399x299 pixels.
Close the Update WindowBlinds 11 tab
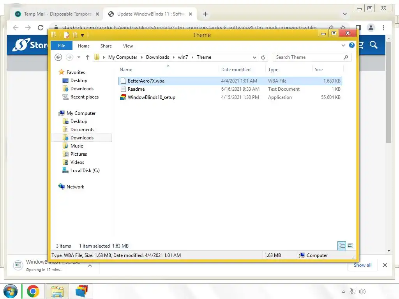(191, 14)
